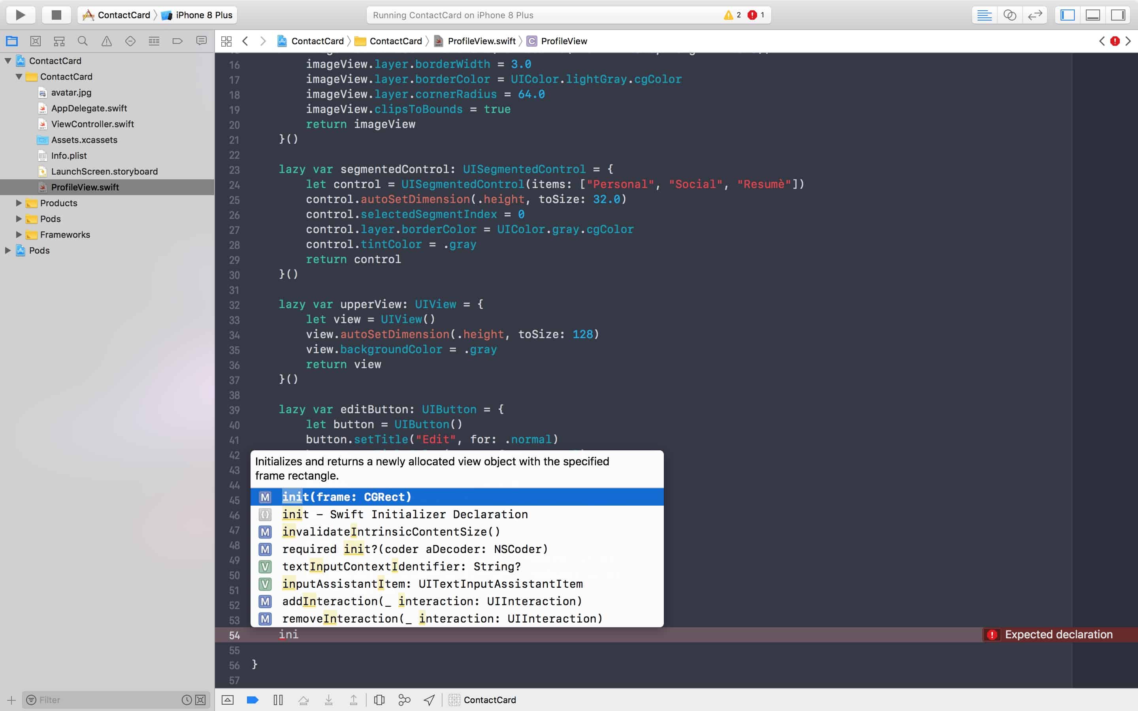Click the Run (play) button
Viewport: 1138px width, 711px height.
[20, 15]
